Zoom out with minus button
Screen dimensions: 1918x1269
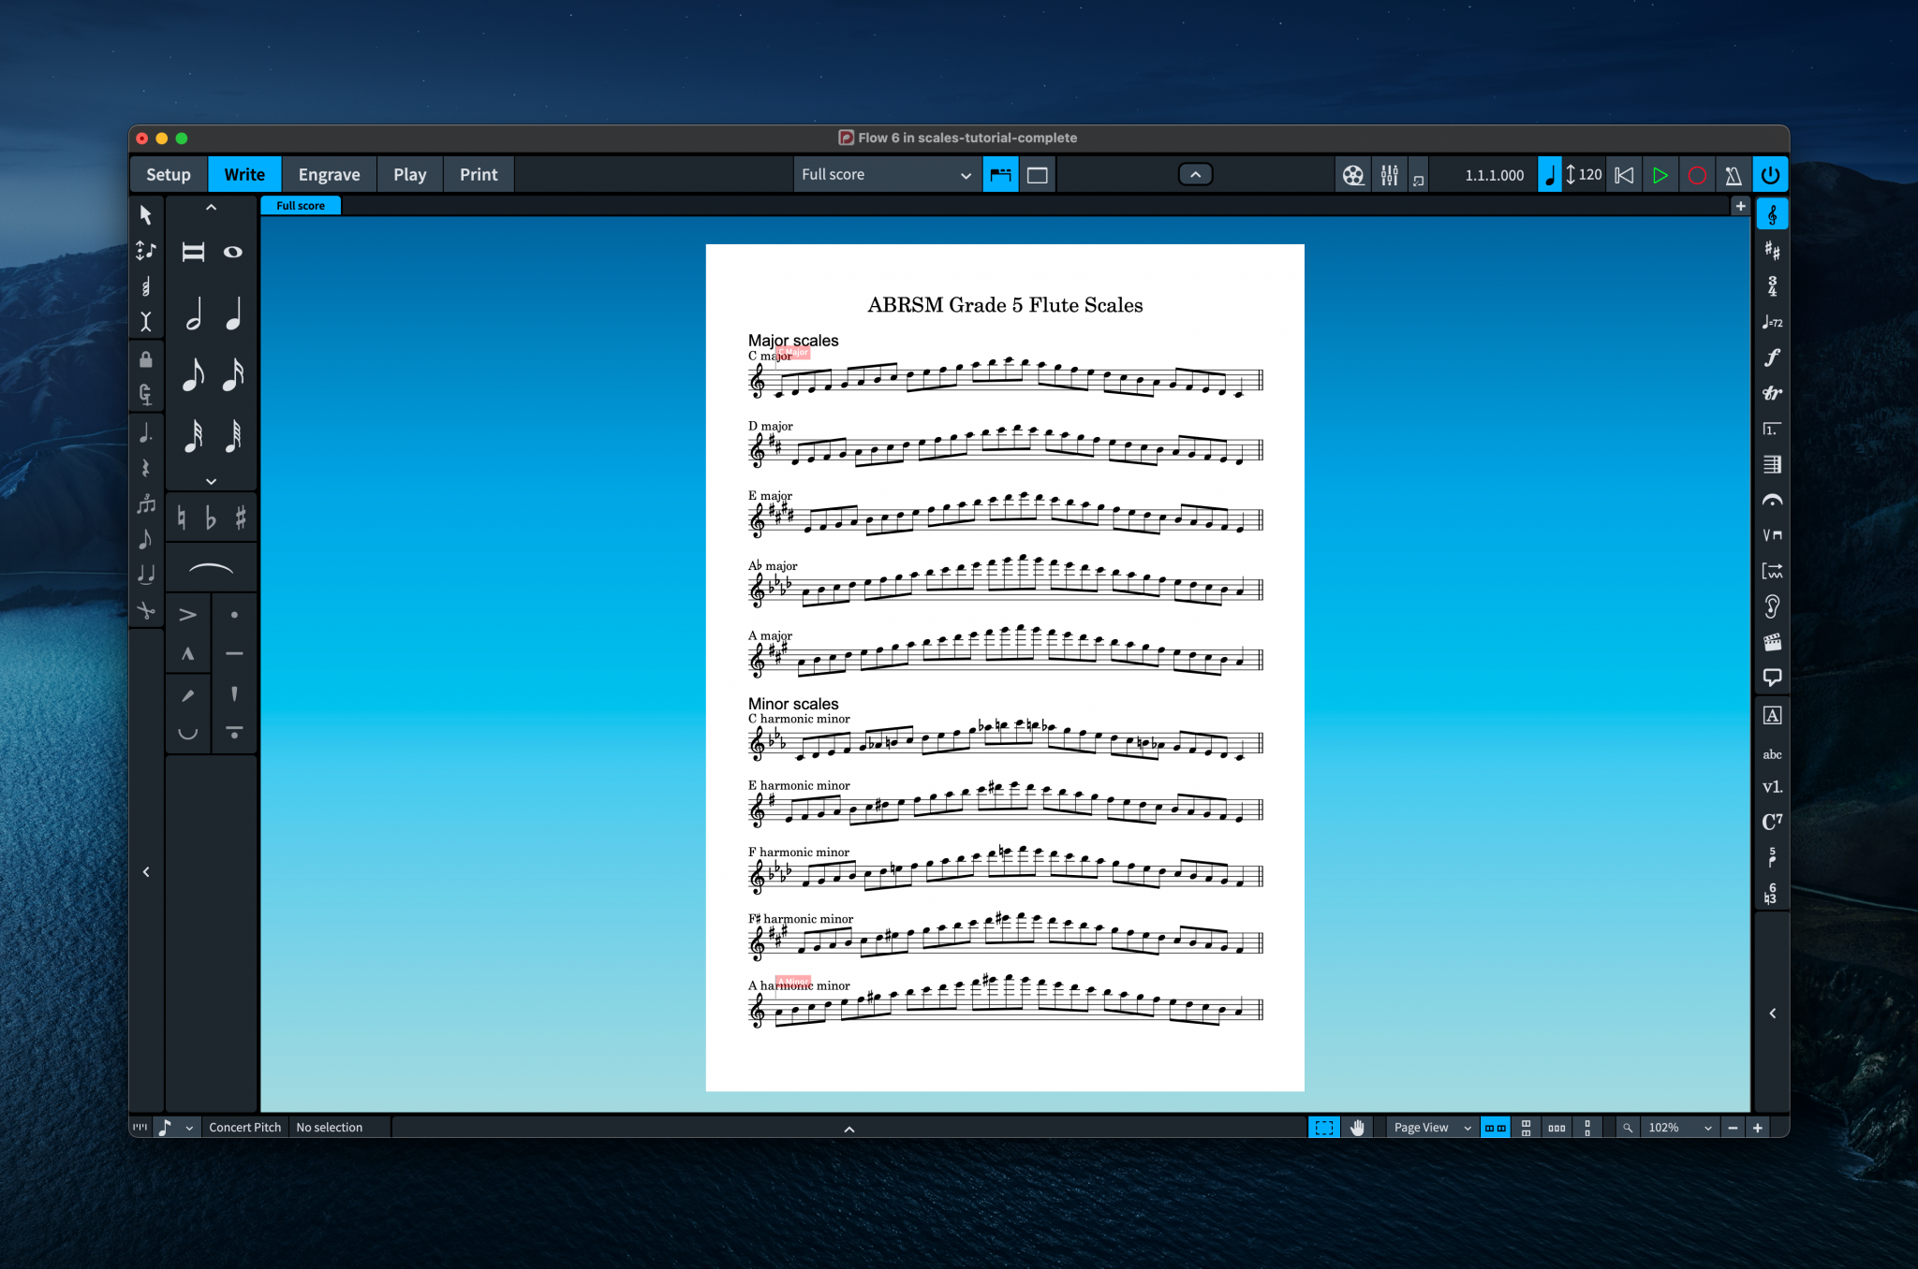(1733, 1128)
